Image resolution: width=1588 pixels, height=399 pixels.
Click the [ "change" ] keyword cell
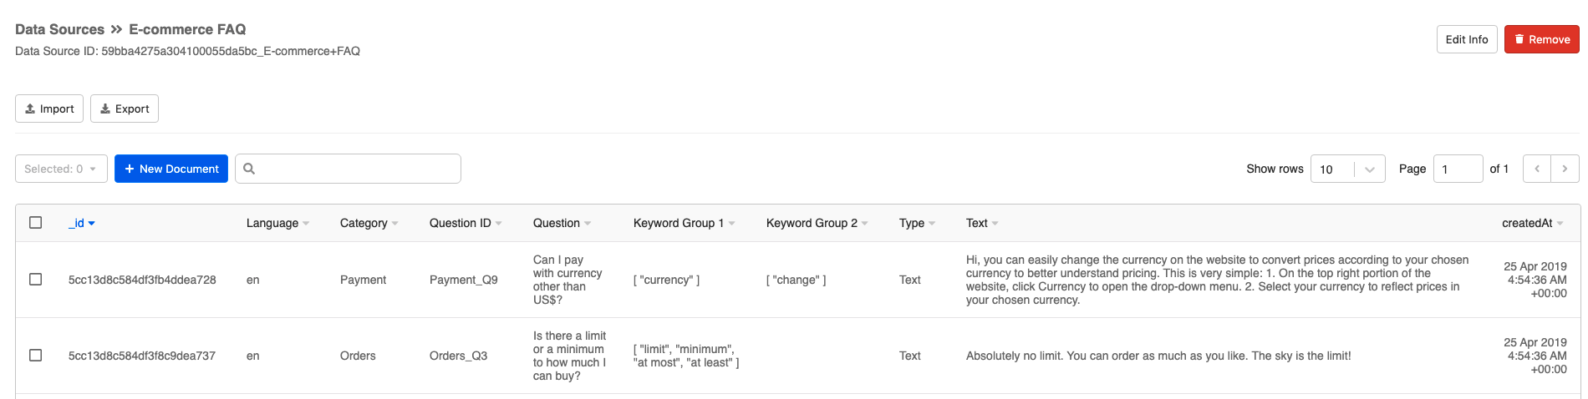(797, 280)
